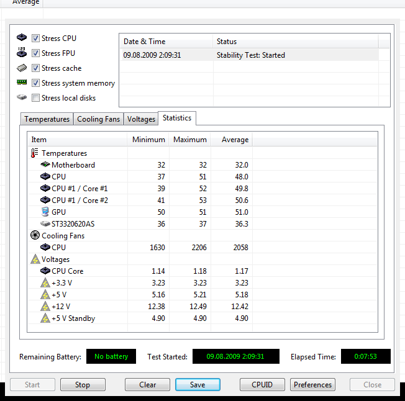Screen dimensions: 405x401
Task: Click the GPU monitor icon
Action: click(45, 212)
